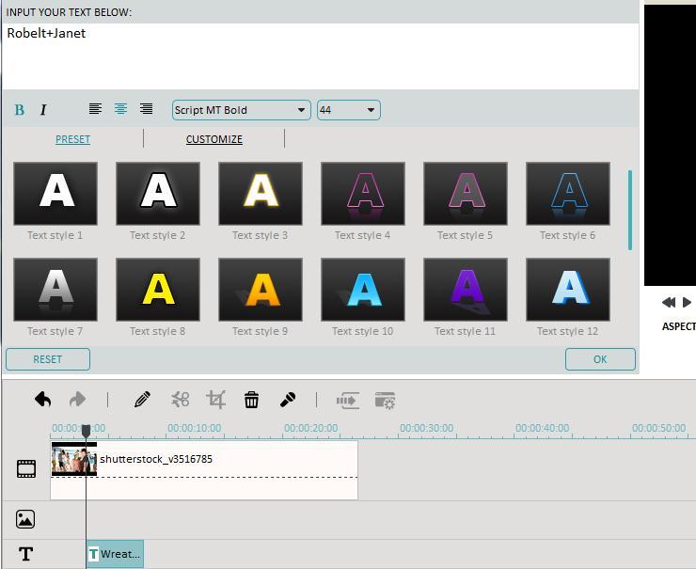Select the shutterstock_v3516785 video clip

[204, 470]
